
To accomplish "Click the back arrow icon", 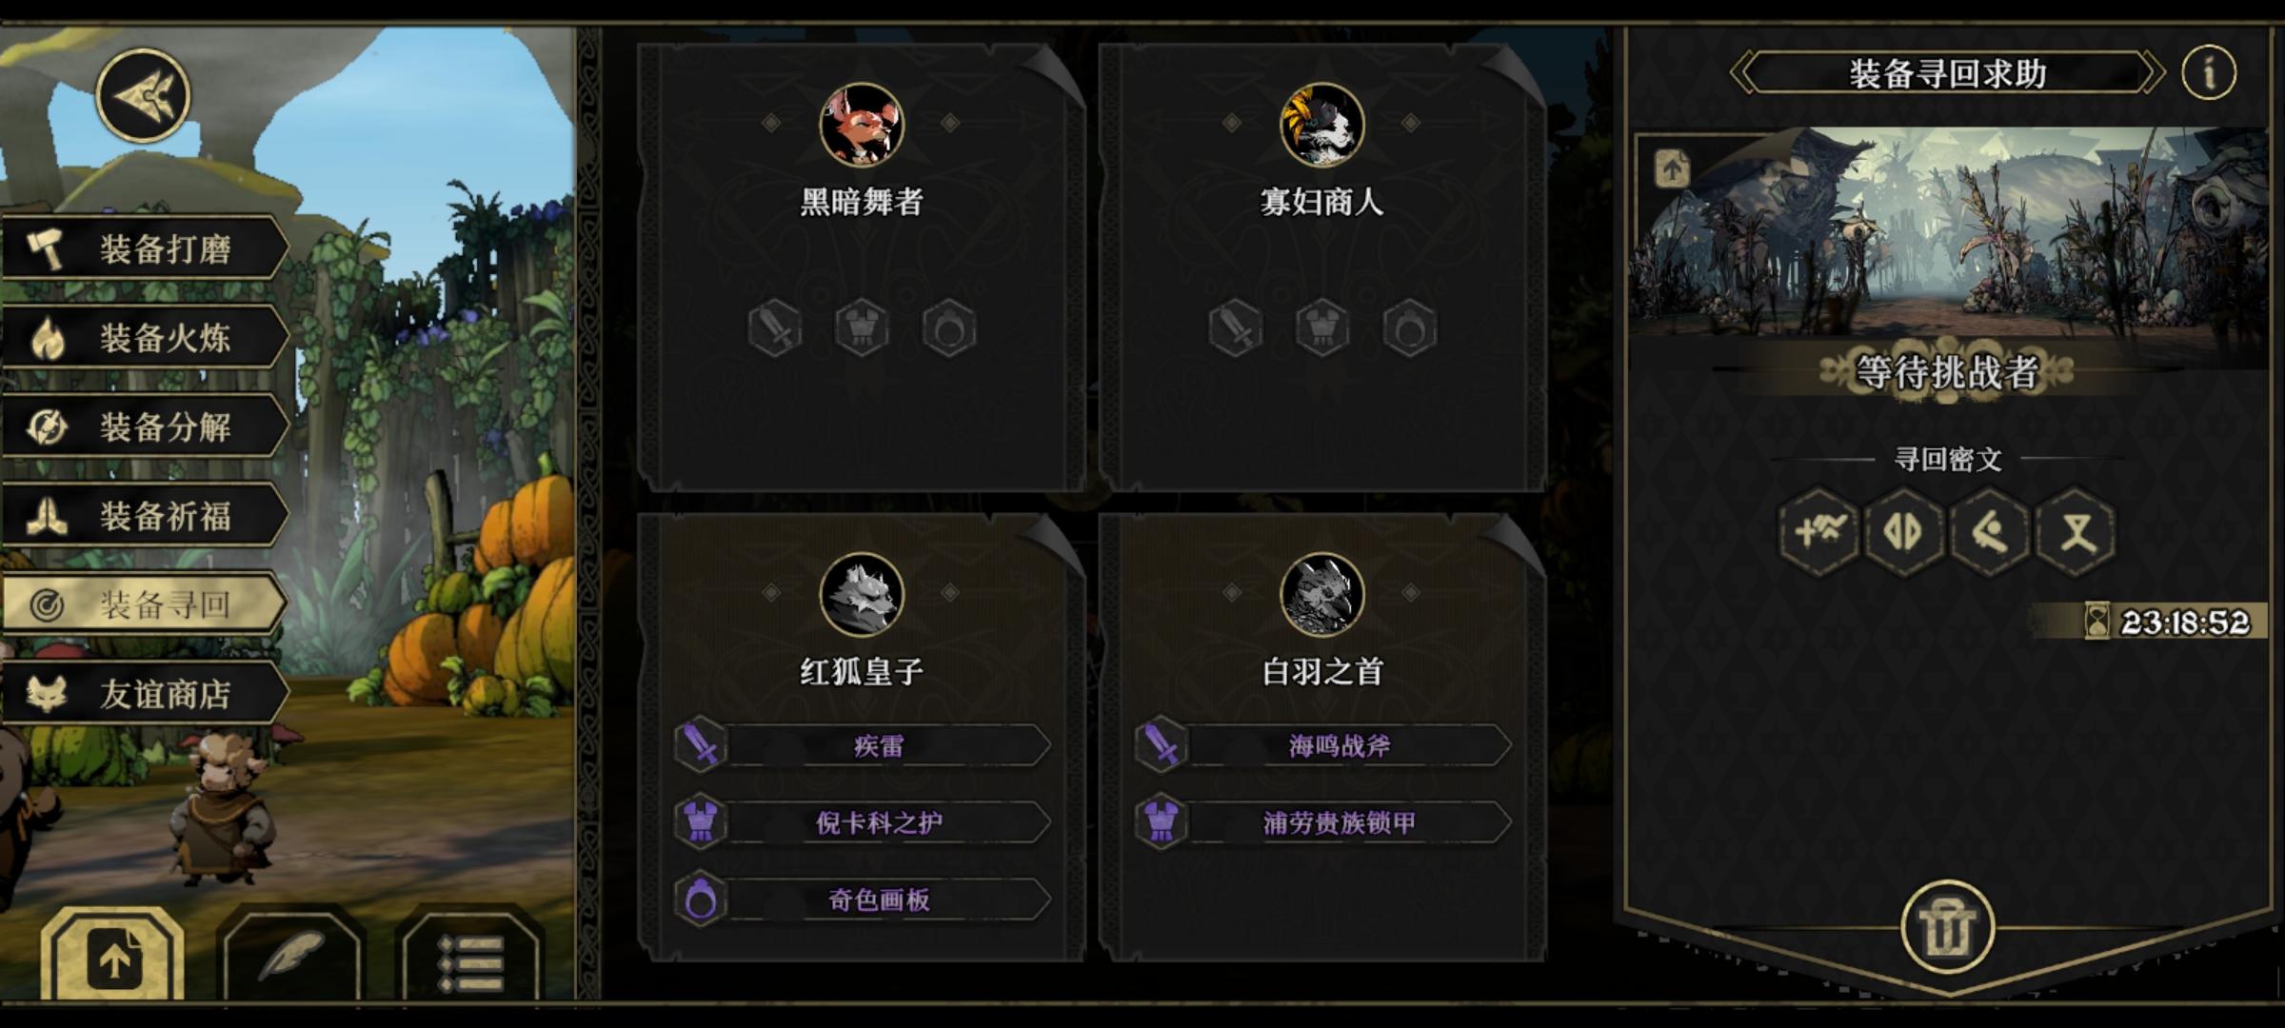I will (x=143, y=95).
